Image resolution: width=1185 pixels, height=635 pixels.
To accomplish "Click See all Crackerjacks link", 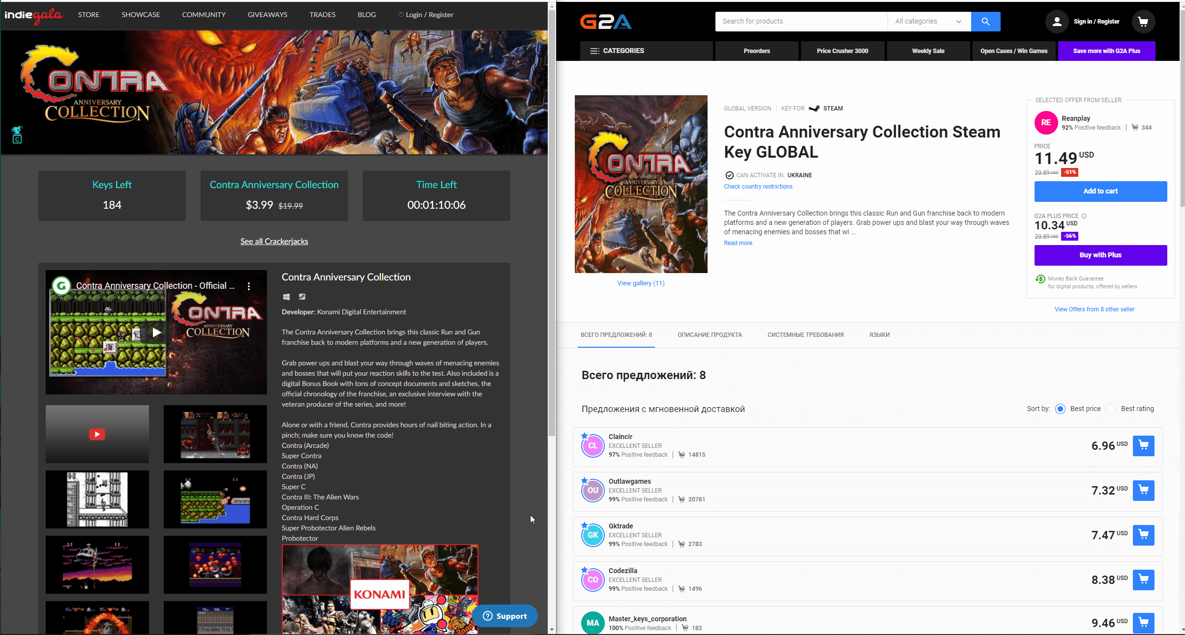I will coord(274,241).
